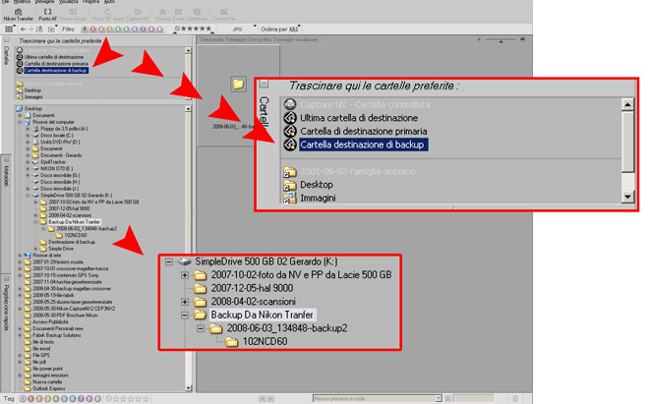The image size is (649, 404).
Task: Select Ultima cartella di destinazione favorite
Action: pyautogui.click(x=54, y=57)
